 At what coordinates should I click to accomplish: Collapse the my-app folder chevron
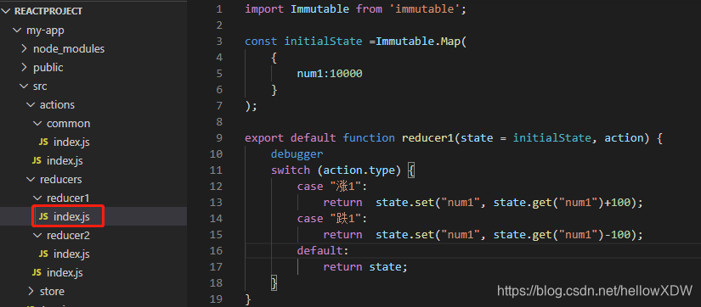coord(17,31)
